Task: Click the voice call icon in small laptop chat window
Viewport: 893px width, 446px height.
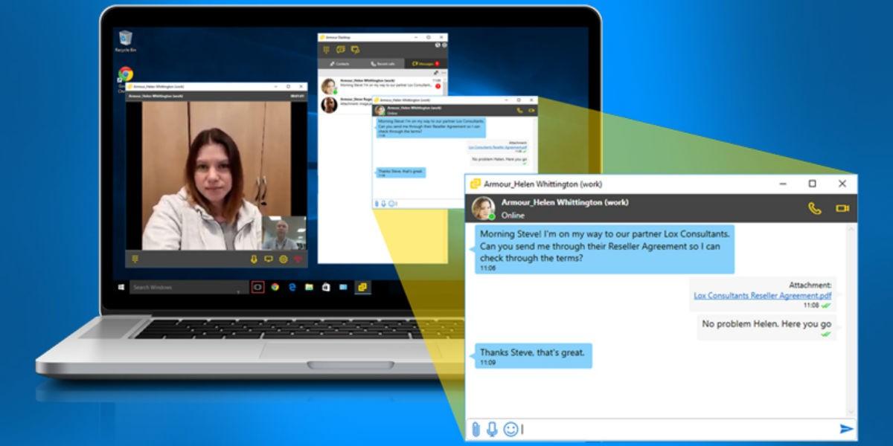Action: [x=519, y=110]
